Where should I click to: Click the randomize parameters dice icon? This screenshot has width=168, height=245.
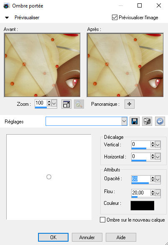147,121
